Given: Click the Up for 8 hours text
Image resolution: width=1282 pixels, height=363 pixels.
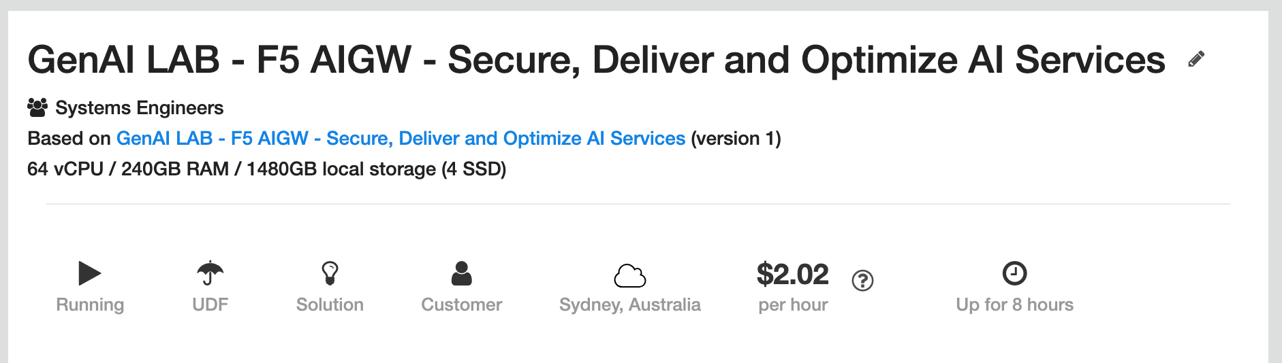Looking at the screenshot, I should 1014,305.
